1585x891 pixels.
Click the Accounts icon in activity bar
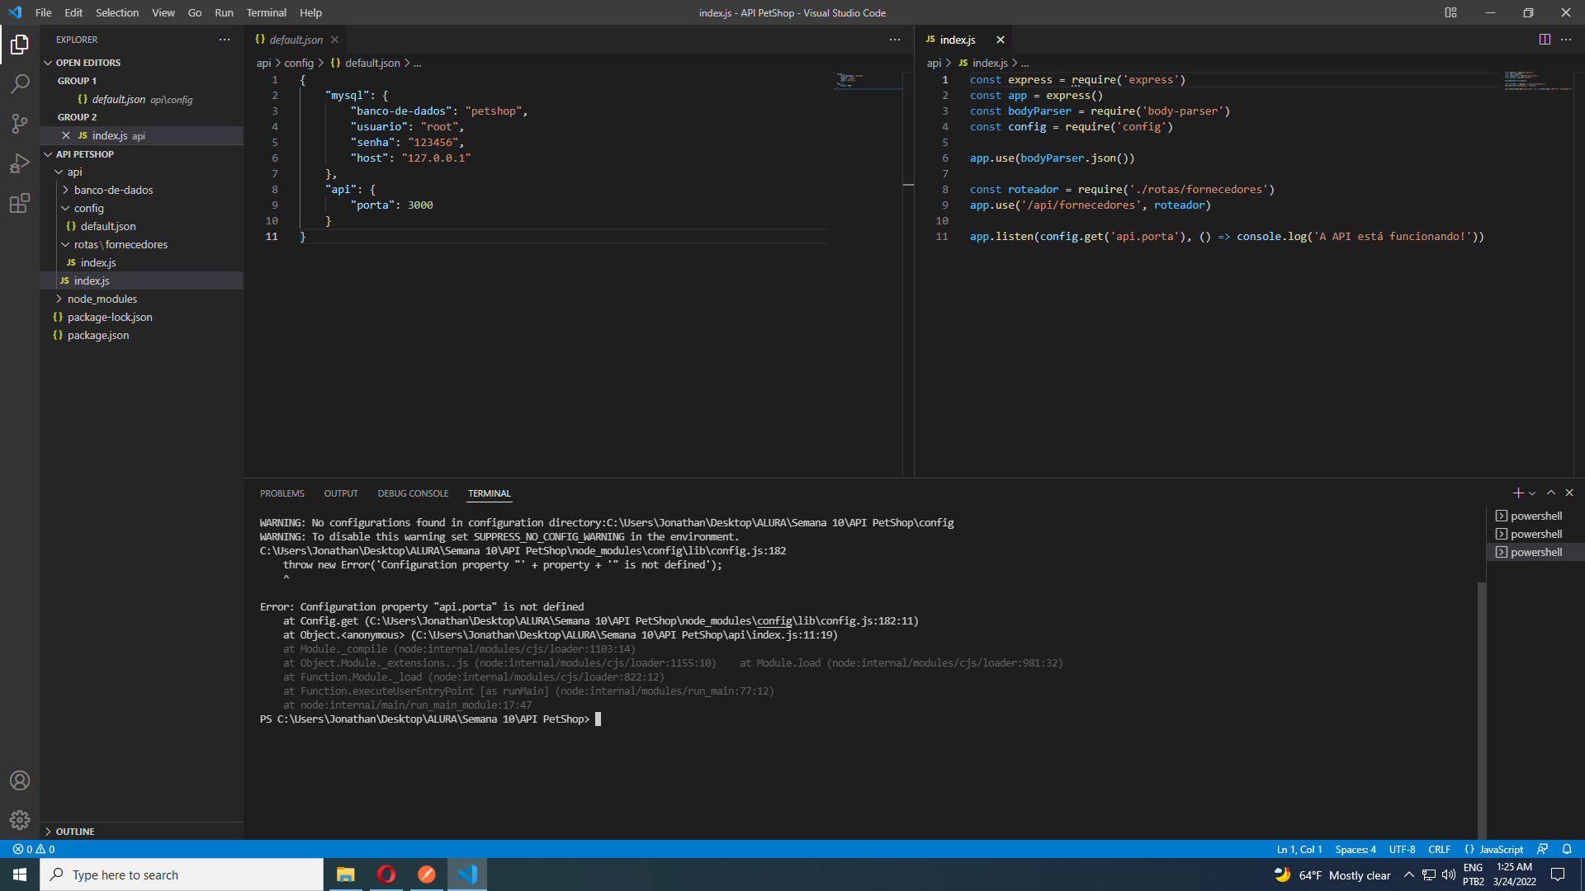click(x=20, y=781)
